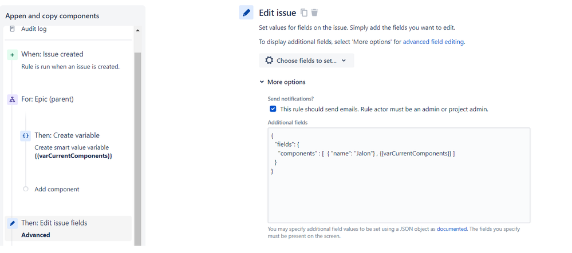Click the green plus trigger icon
572x253 pixels.
click(x=13, y=55)
